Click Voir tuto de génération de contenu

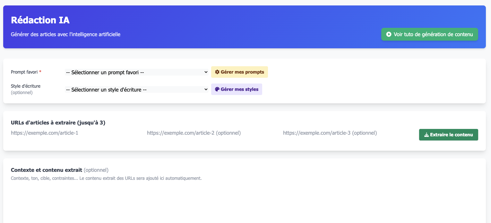click(429, 34)
